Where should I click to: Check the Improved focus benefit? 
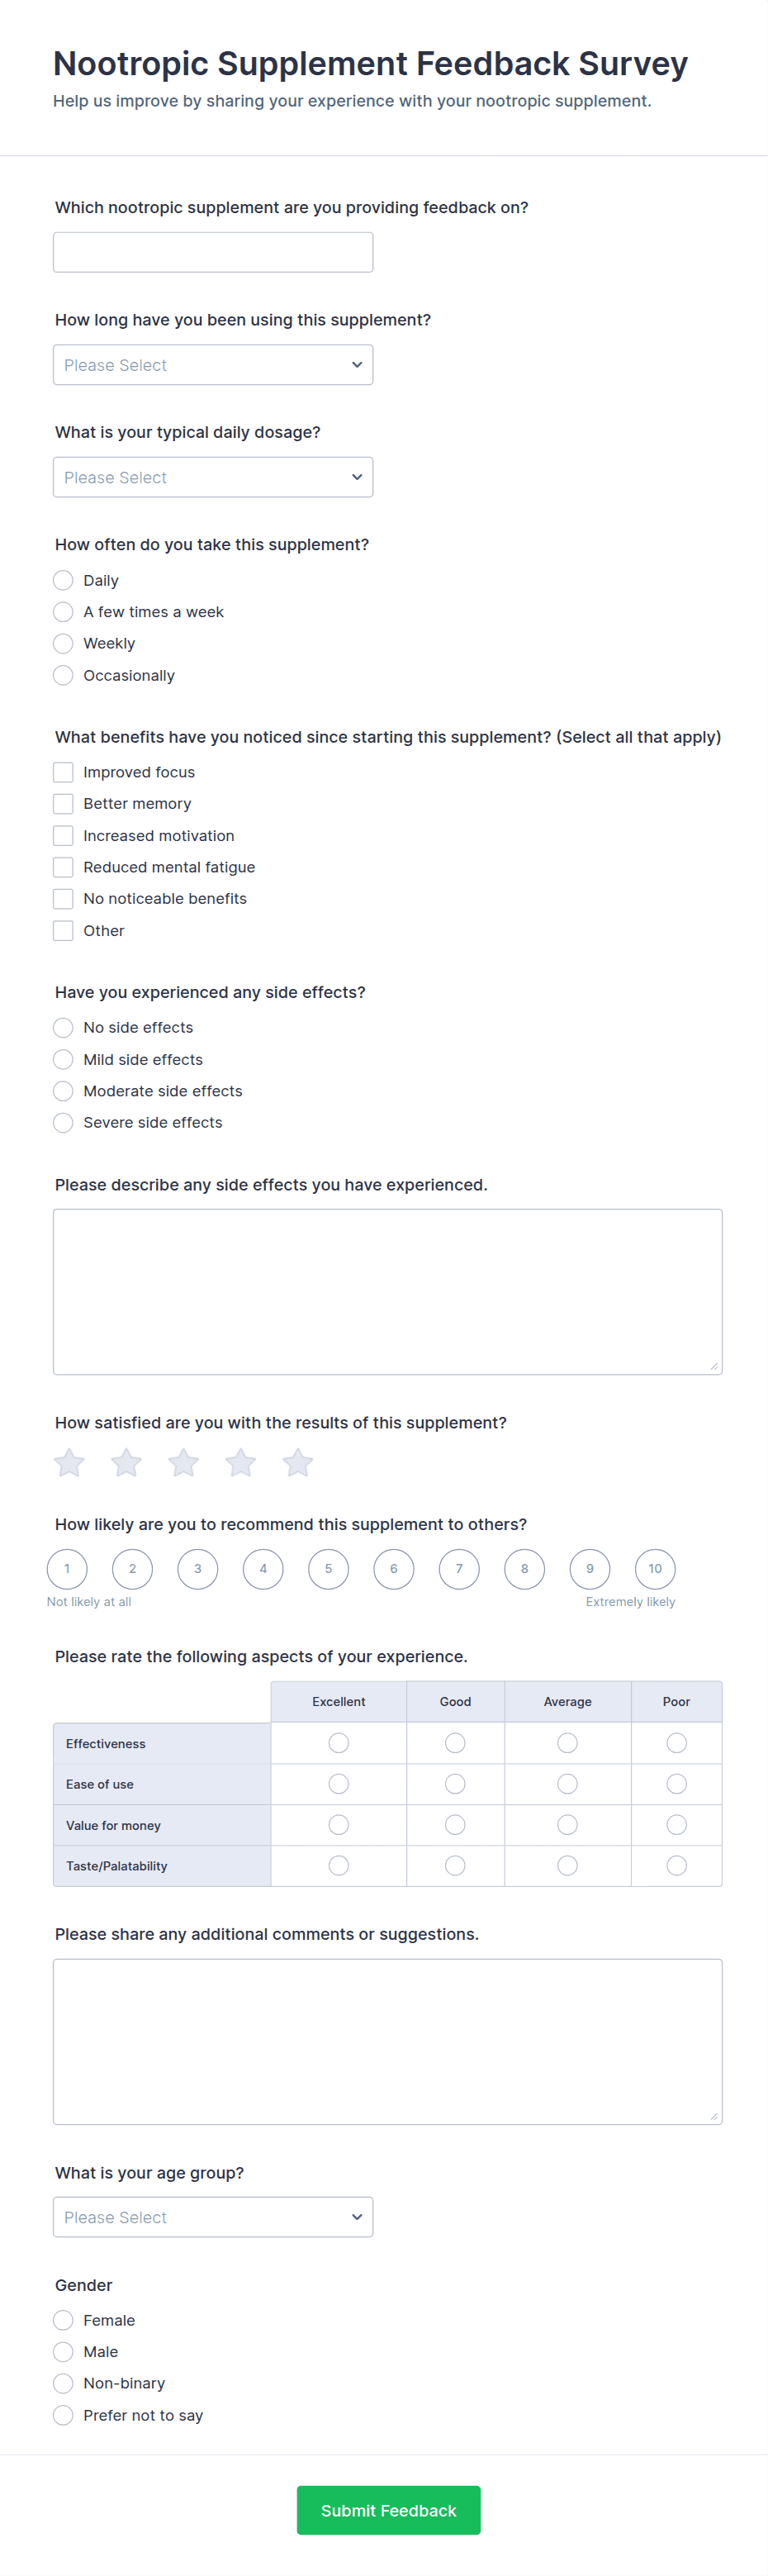pyautogui.click(x=63, y=772)
